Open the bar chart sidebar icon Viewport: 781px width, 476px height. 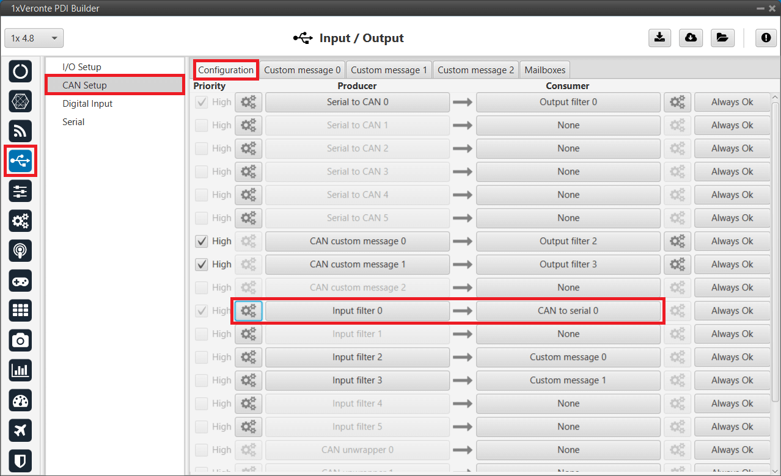pos(20,370)
